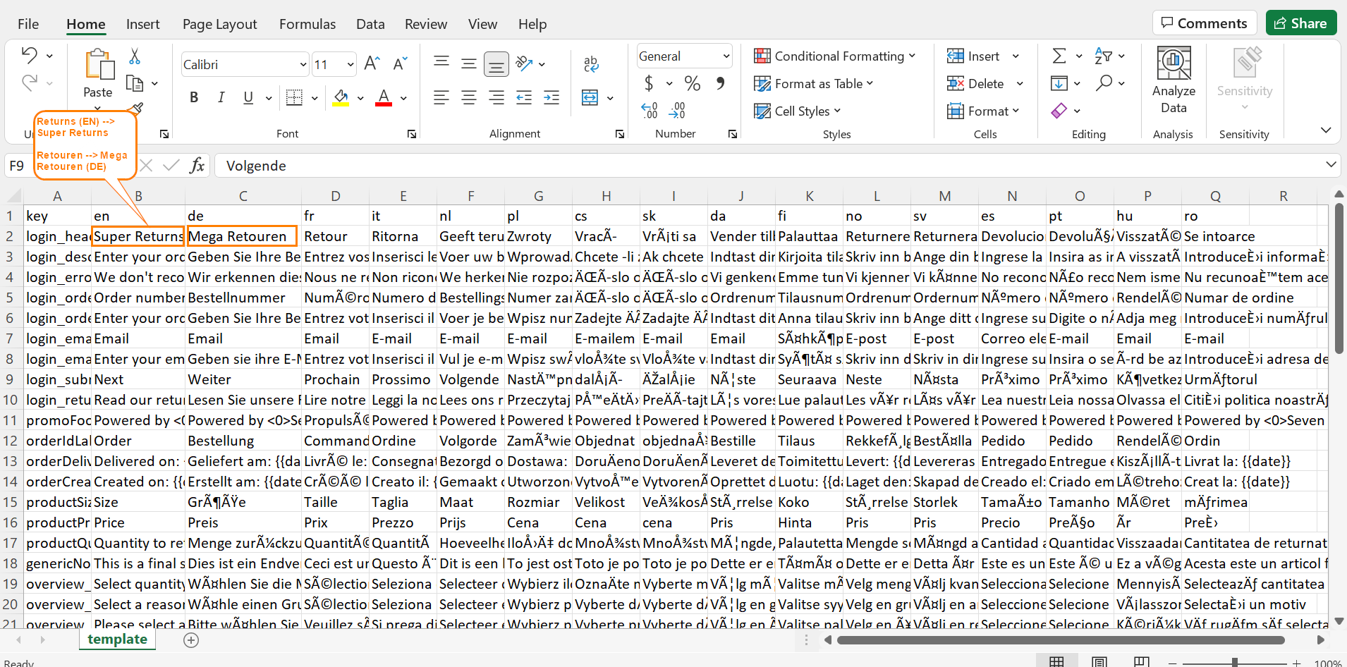Click the Undo arrow icon
The height and width of the screenshot is (667, 1347).
pyautogui.click(x=29, y=55)
